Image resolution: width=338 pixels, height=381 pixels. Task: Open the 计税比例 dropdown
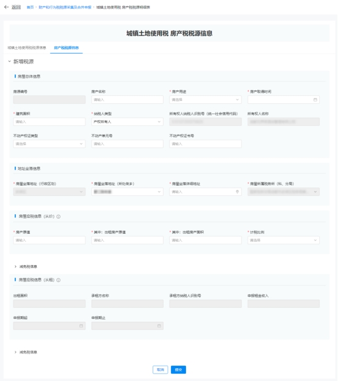[x=283, y=240]
